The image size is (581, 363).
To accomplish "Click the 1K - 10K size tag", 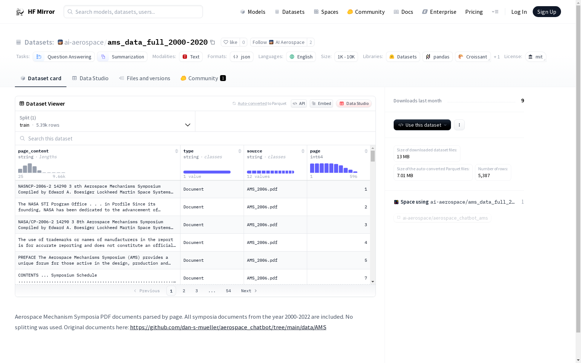I will pos(346,57).
